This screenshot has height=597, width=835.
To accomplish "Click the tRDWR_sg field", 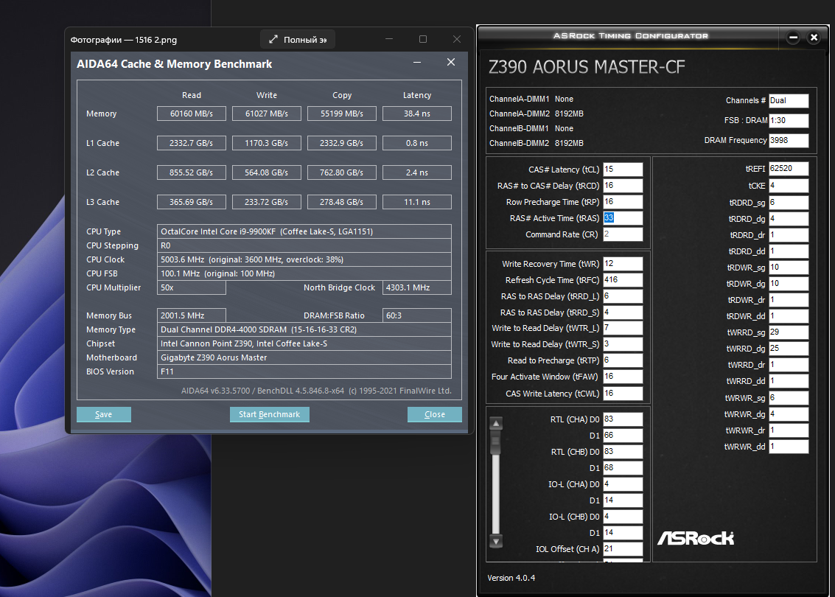I will pos(789,268).
